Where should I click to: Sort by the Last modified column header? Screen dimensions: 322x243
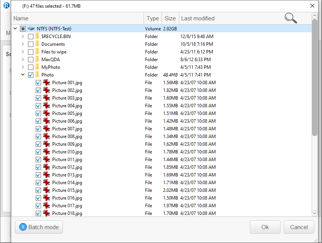pos(198,18)
